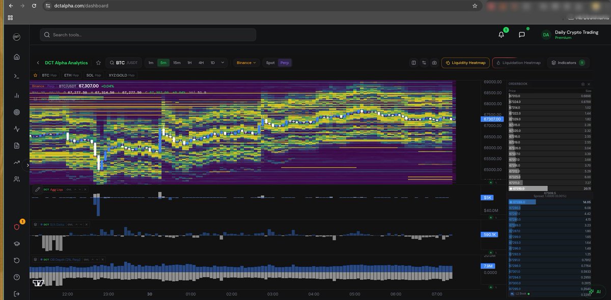Select the 1m timeframe

151,63
